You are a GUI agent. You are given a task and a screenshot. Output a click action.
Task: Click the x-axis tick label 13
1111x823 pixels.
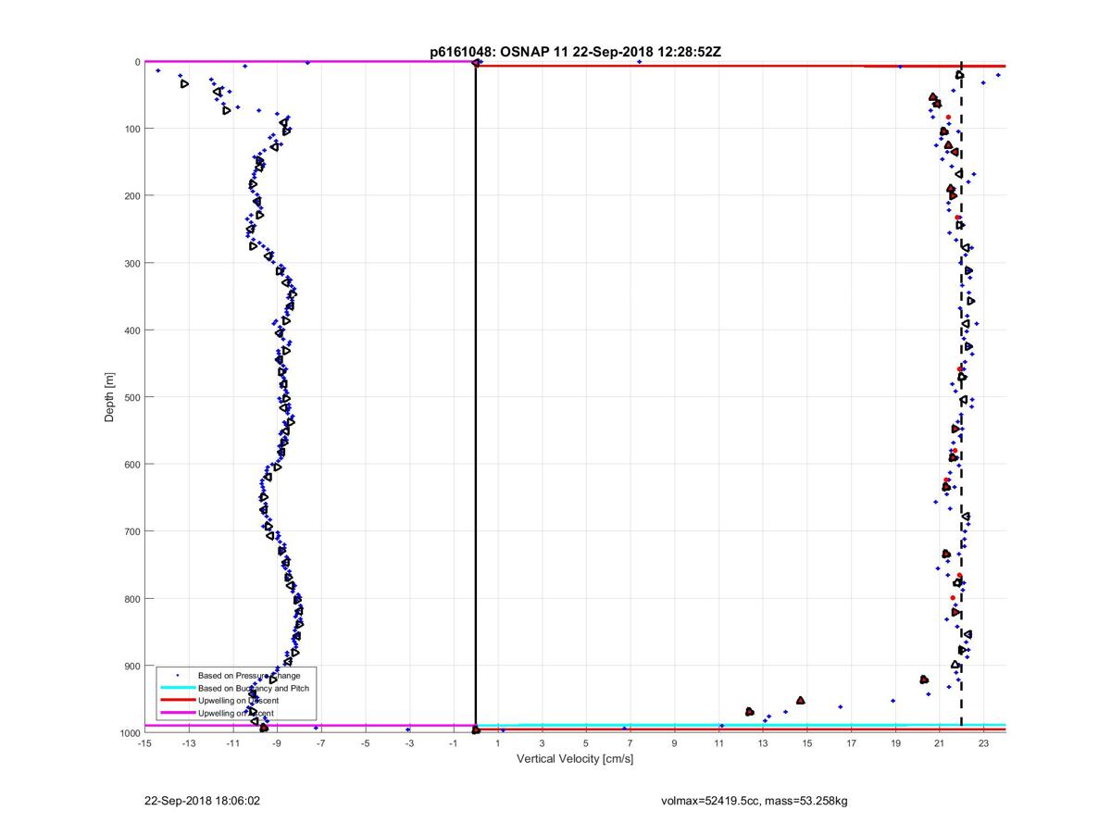click(x=763, y=743)
